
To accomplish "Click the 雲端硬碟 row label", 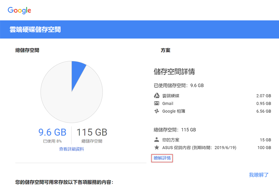I will (171, 96).
